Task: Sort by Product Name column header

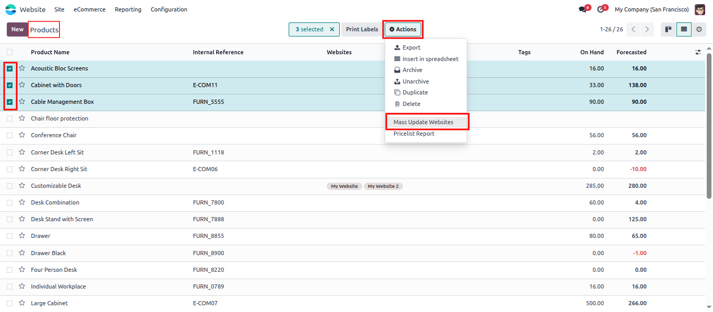Action: pyautogui.click(x=50, y=52)
